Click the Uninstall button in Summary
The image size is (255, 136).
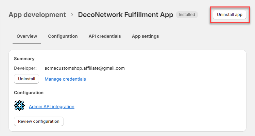tap(27, 79)
